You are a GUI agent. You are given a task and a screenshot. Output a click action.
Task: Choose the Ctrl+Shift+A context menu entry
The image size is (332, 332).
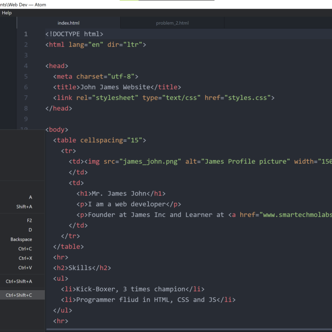22,281
